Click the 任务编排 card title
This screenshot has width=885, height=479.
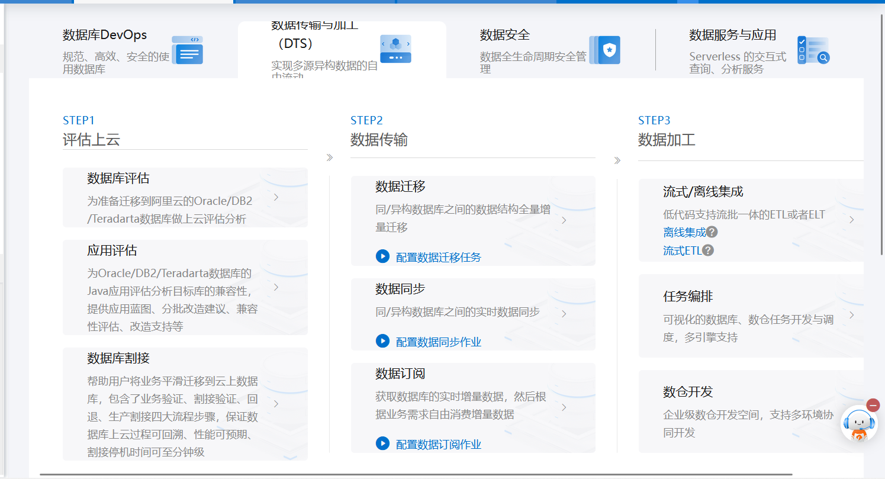coord(688,297)
